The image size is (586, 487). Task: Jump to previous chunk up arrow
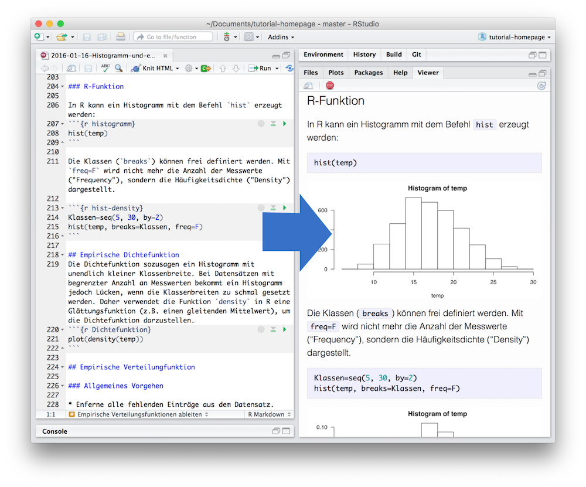click(223, 68)
